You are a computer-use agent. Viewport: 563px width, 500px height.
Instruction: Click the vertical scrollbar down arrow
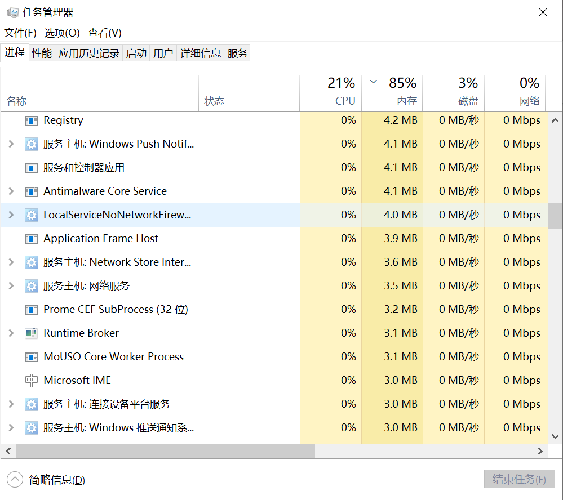point(555,436)
